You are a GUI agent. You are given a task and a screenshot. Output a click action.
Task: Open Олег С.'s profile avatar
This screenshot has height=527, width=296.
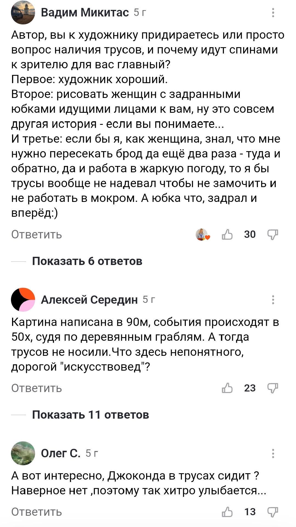pos(23,453)
